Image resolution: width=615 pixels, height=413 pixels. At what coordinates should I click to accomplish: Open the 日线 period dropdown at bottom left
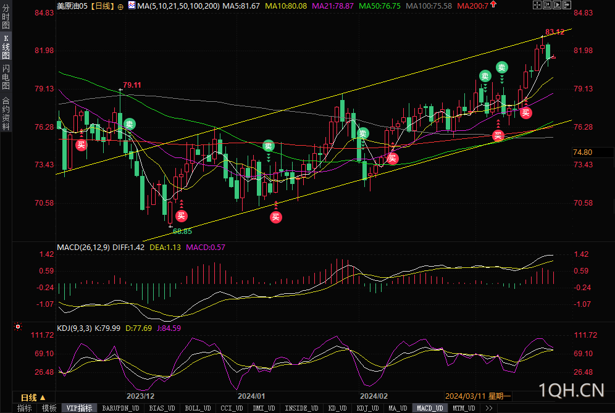[33, 398]
